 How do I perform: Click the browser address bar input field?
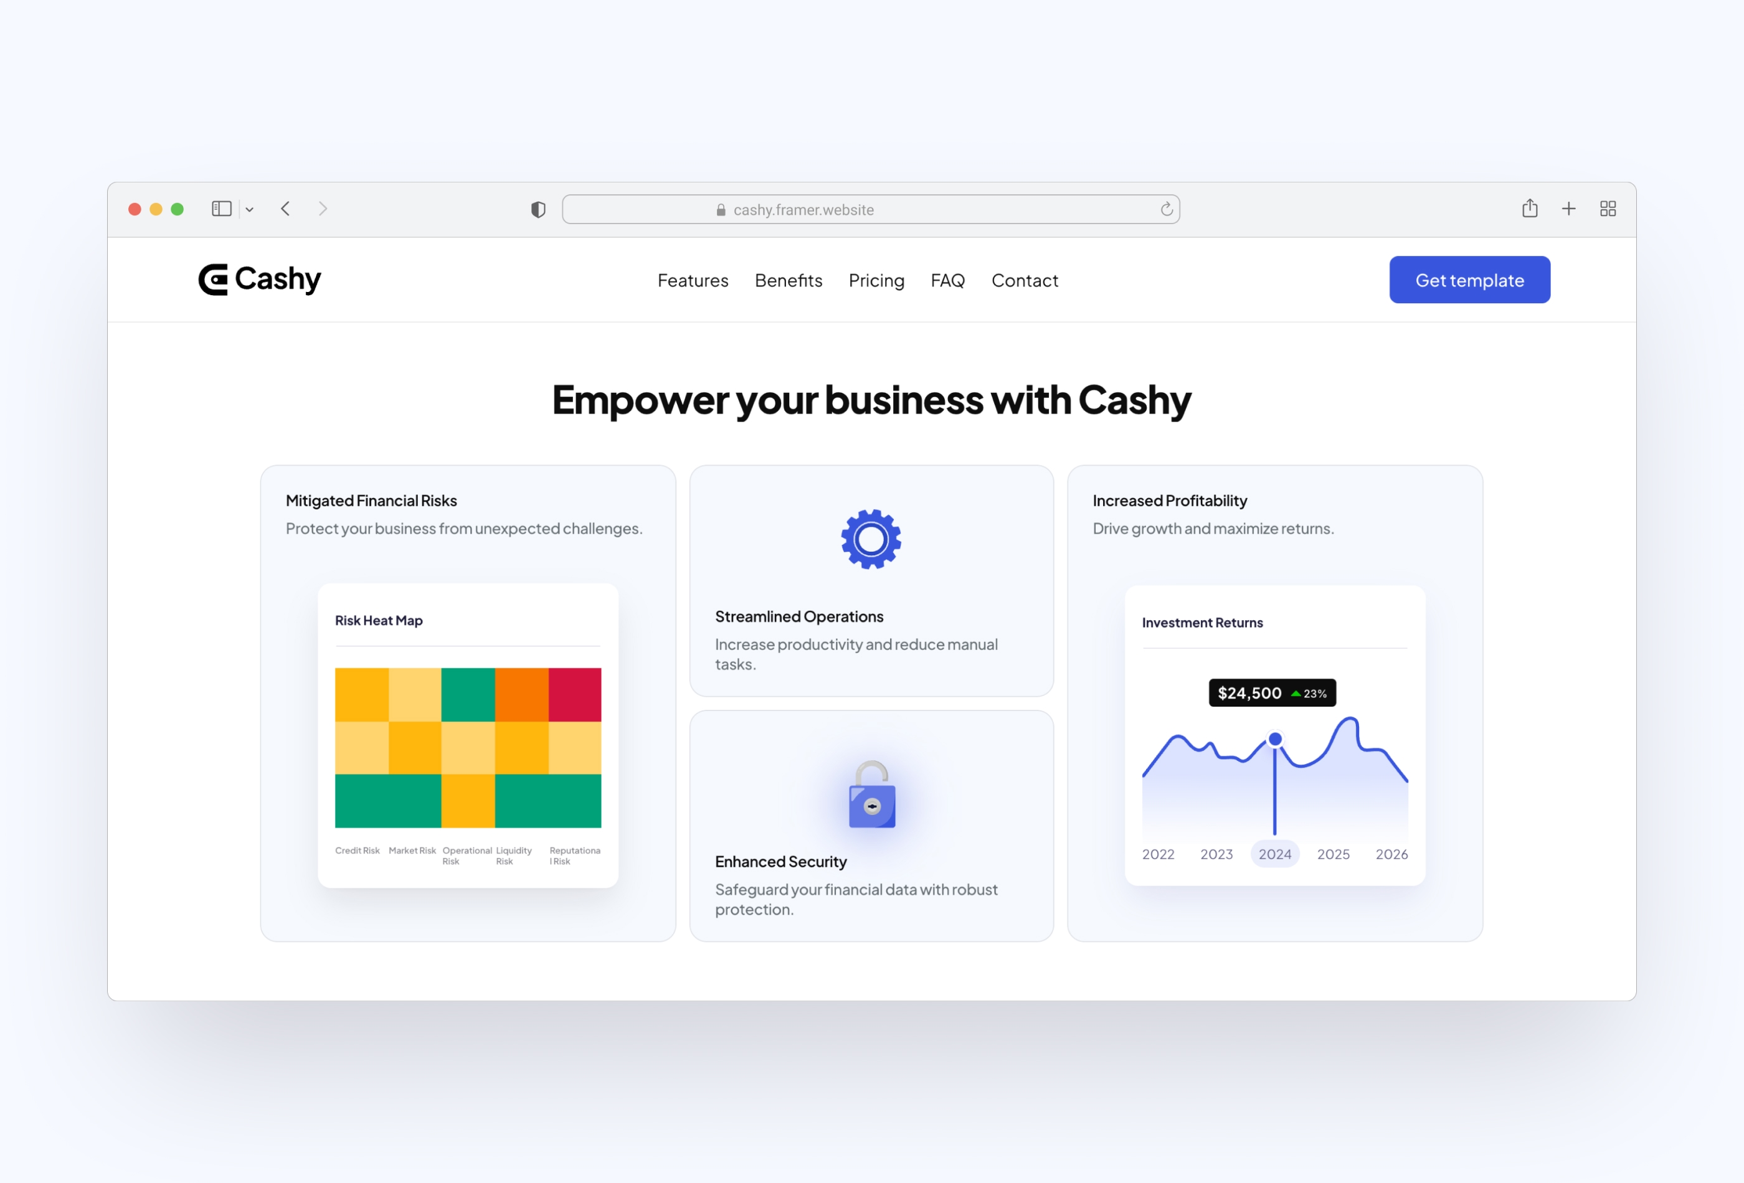click(871, 209)
